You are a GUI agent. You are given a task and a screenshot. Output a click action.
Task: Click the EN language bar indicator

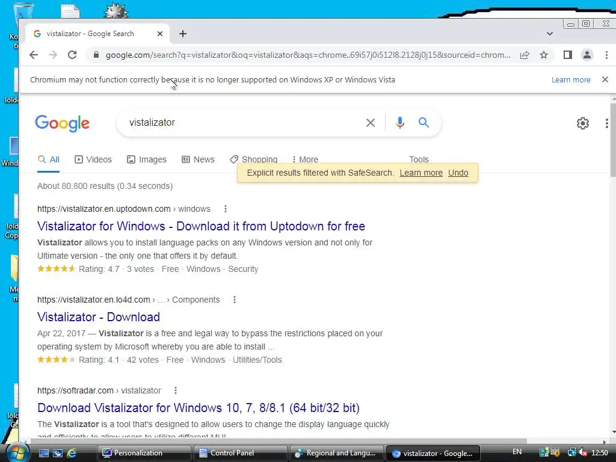(517, 452)
